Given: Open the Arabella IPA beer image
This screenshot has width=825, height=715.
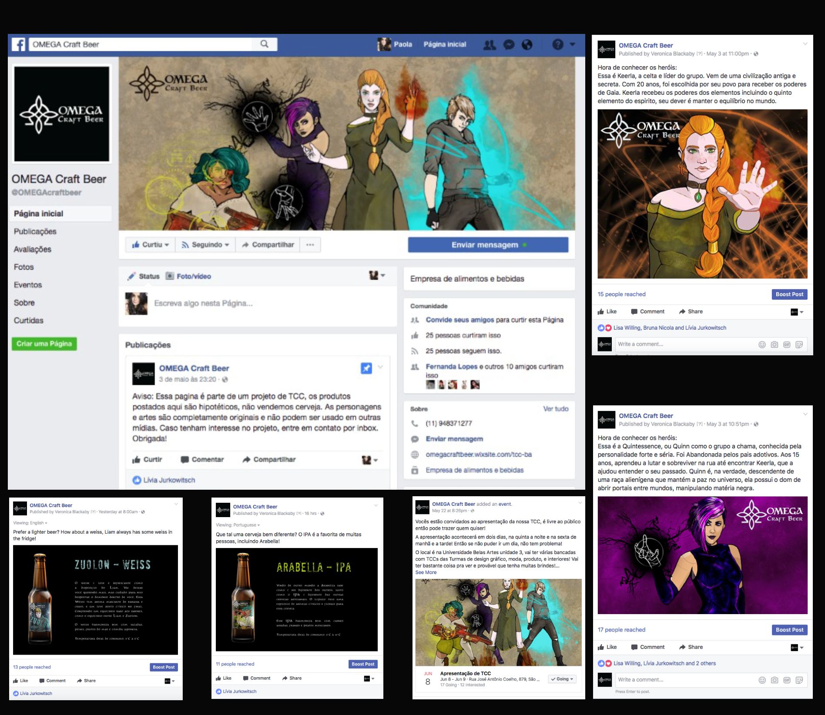Looking at the screenshot, I should 297,600.
